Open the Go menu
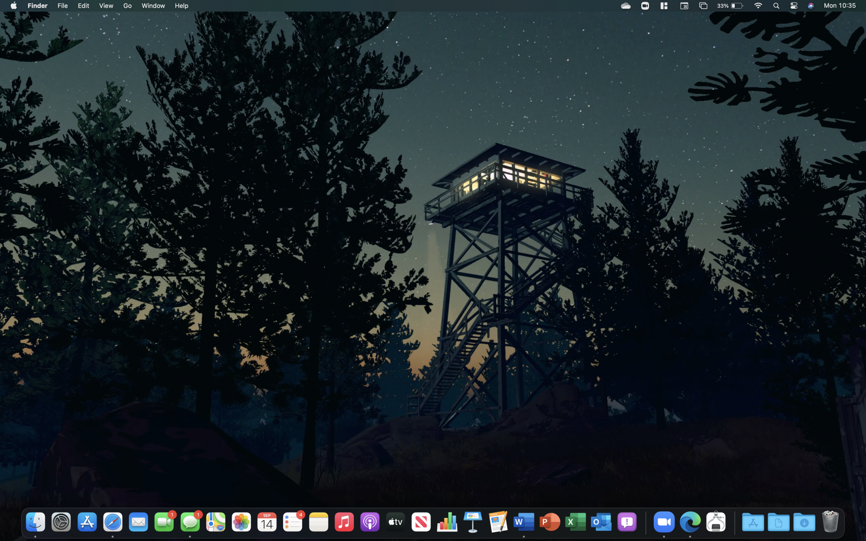This screenshot has height=541, width=866. 127,6
